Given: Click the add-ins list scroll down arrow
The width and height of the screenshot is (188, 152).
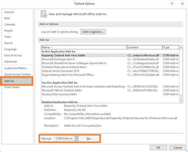Looking at the screenshot, I should pyautogui.click(x=181, y=101).
